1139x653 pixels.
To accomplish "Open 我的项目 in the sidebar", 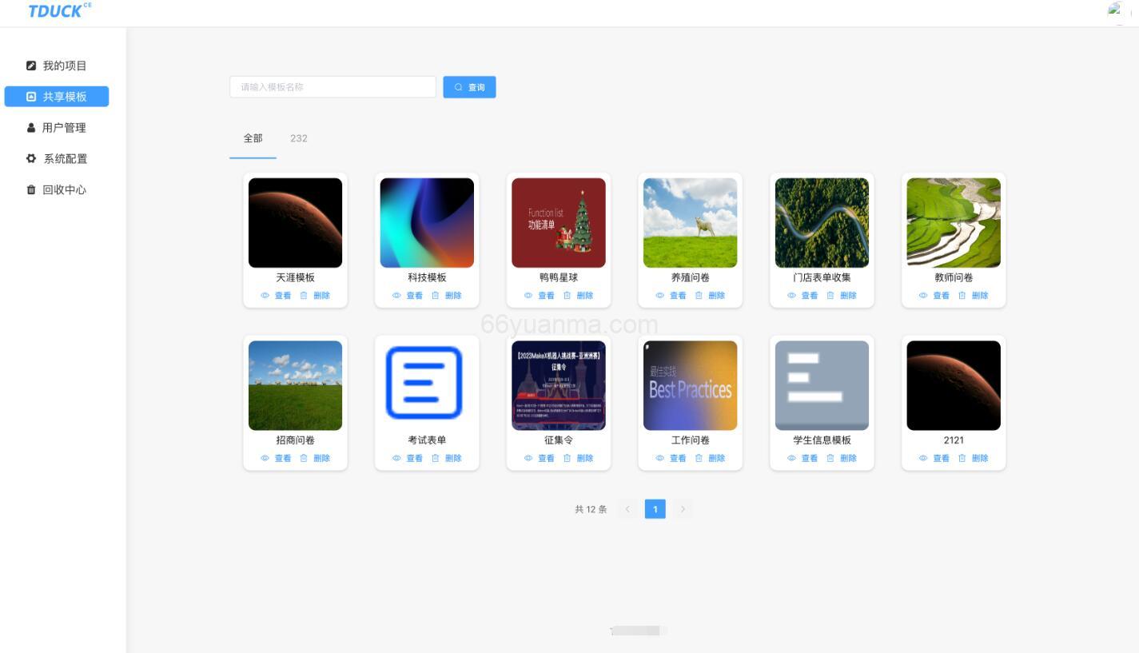I will (x=32, y=65).
